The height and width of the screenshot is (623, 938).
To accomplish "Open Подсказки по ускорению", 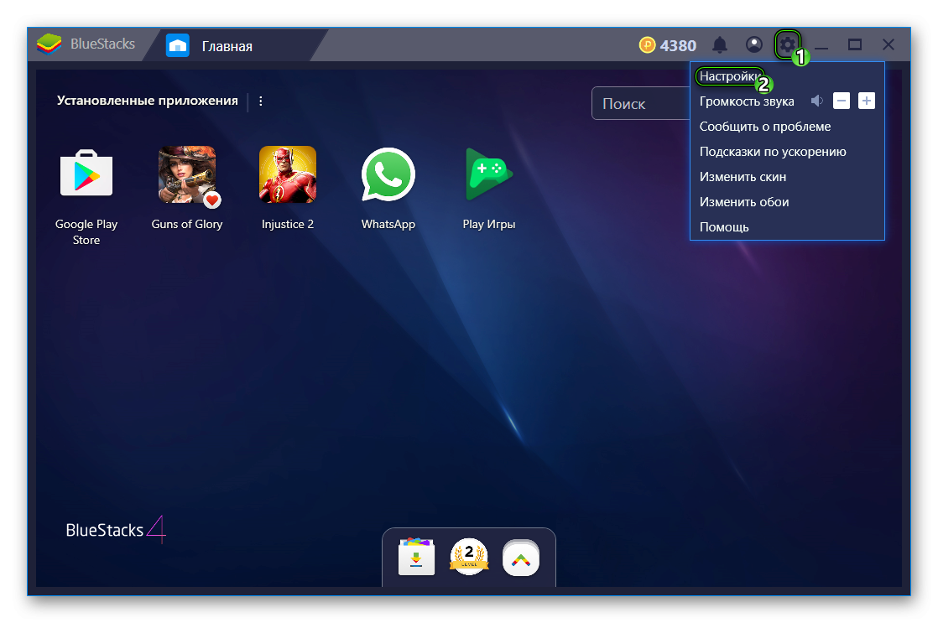I will pos(773,152).
